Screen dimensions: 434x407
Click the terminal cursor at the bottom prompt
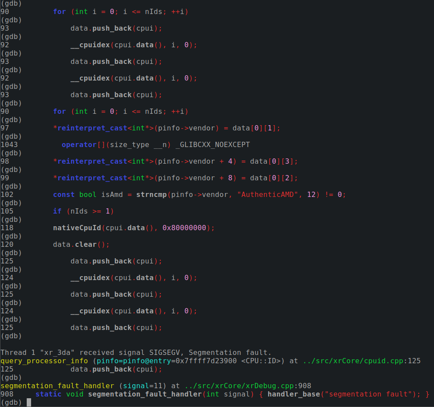(x=30, y=402)
